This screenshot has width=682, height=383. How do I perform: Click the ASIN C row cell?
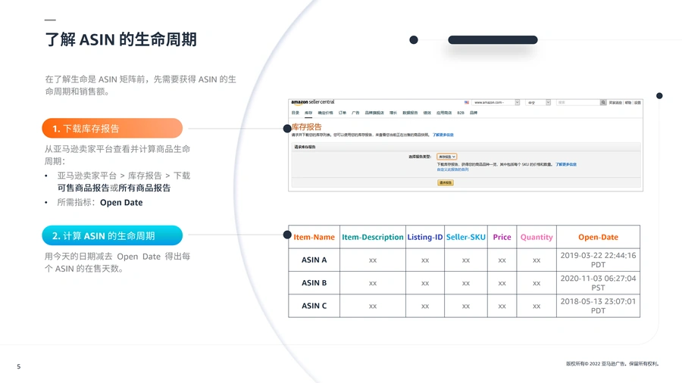coord(314,306)
